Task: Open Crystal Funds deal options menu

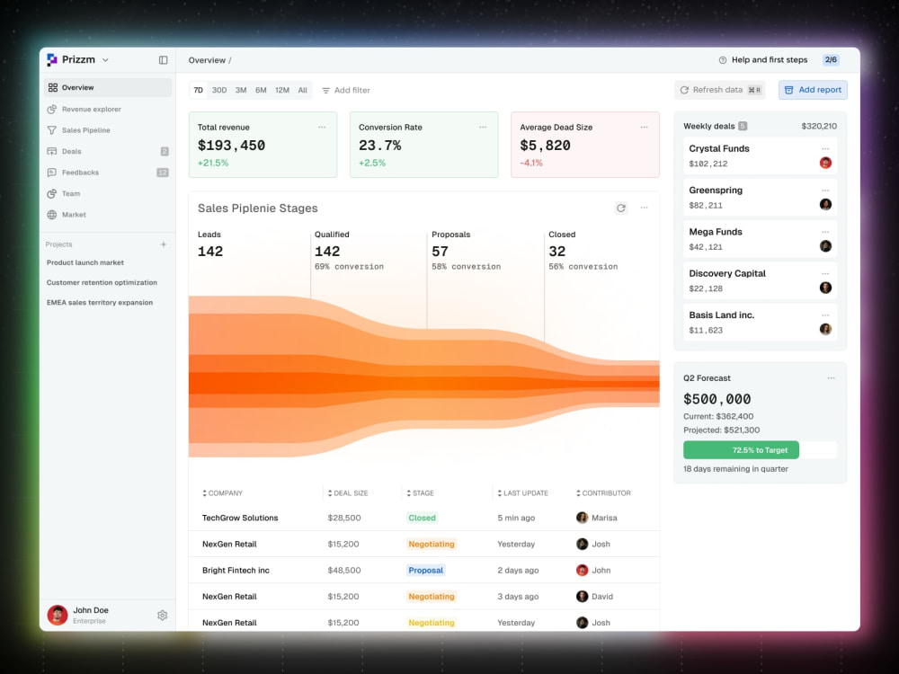Action: coord(825,148)
